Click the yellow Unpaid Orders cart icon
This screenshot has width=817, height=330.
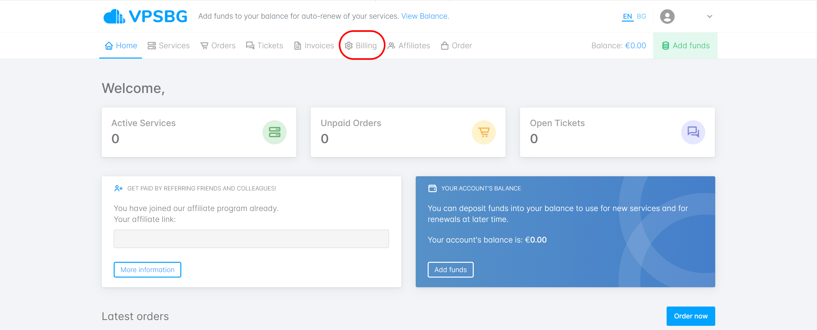point(484,132)
